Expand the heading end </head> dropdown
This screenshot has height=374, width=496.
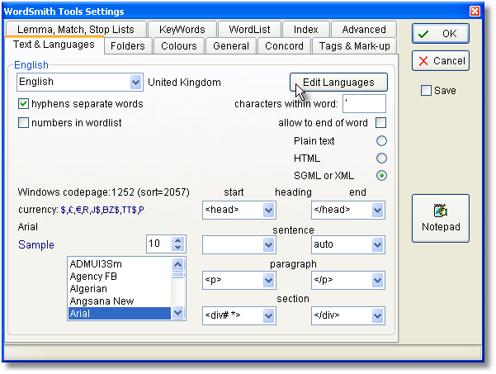pos(377,210)
